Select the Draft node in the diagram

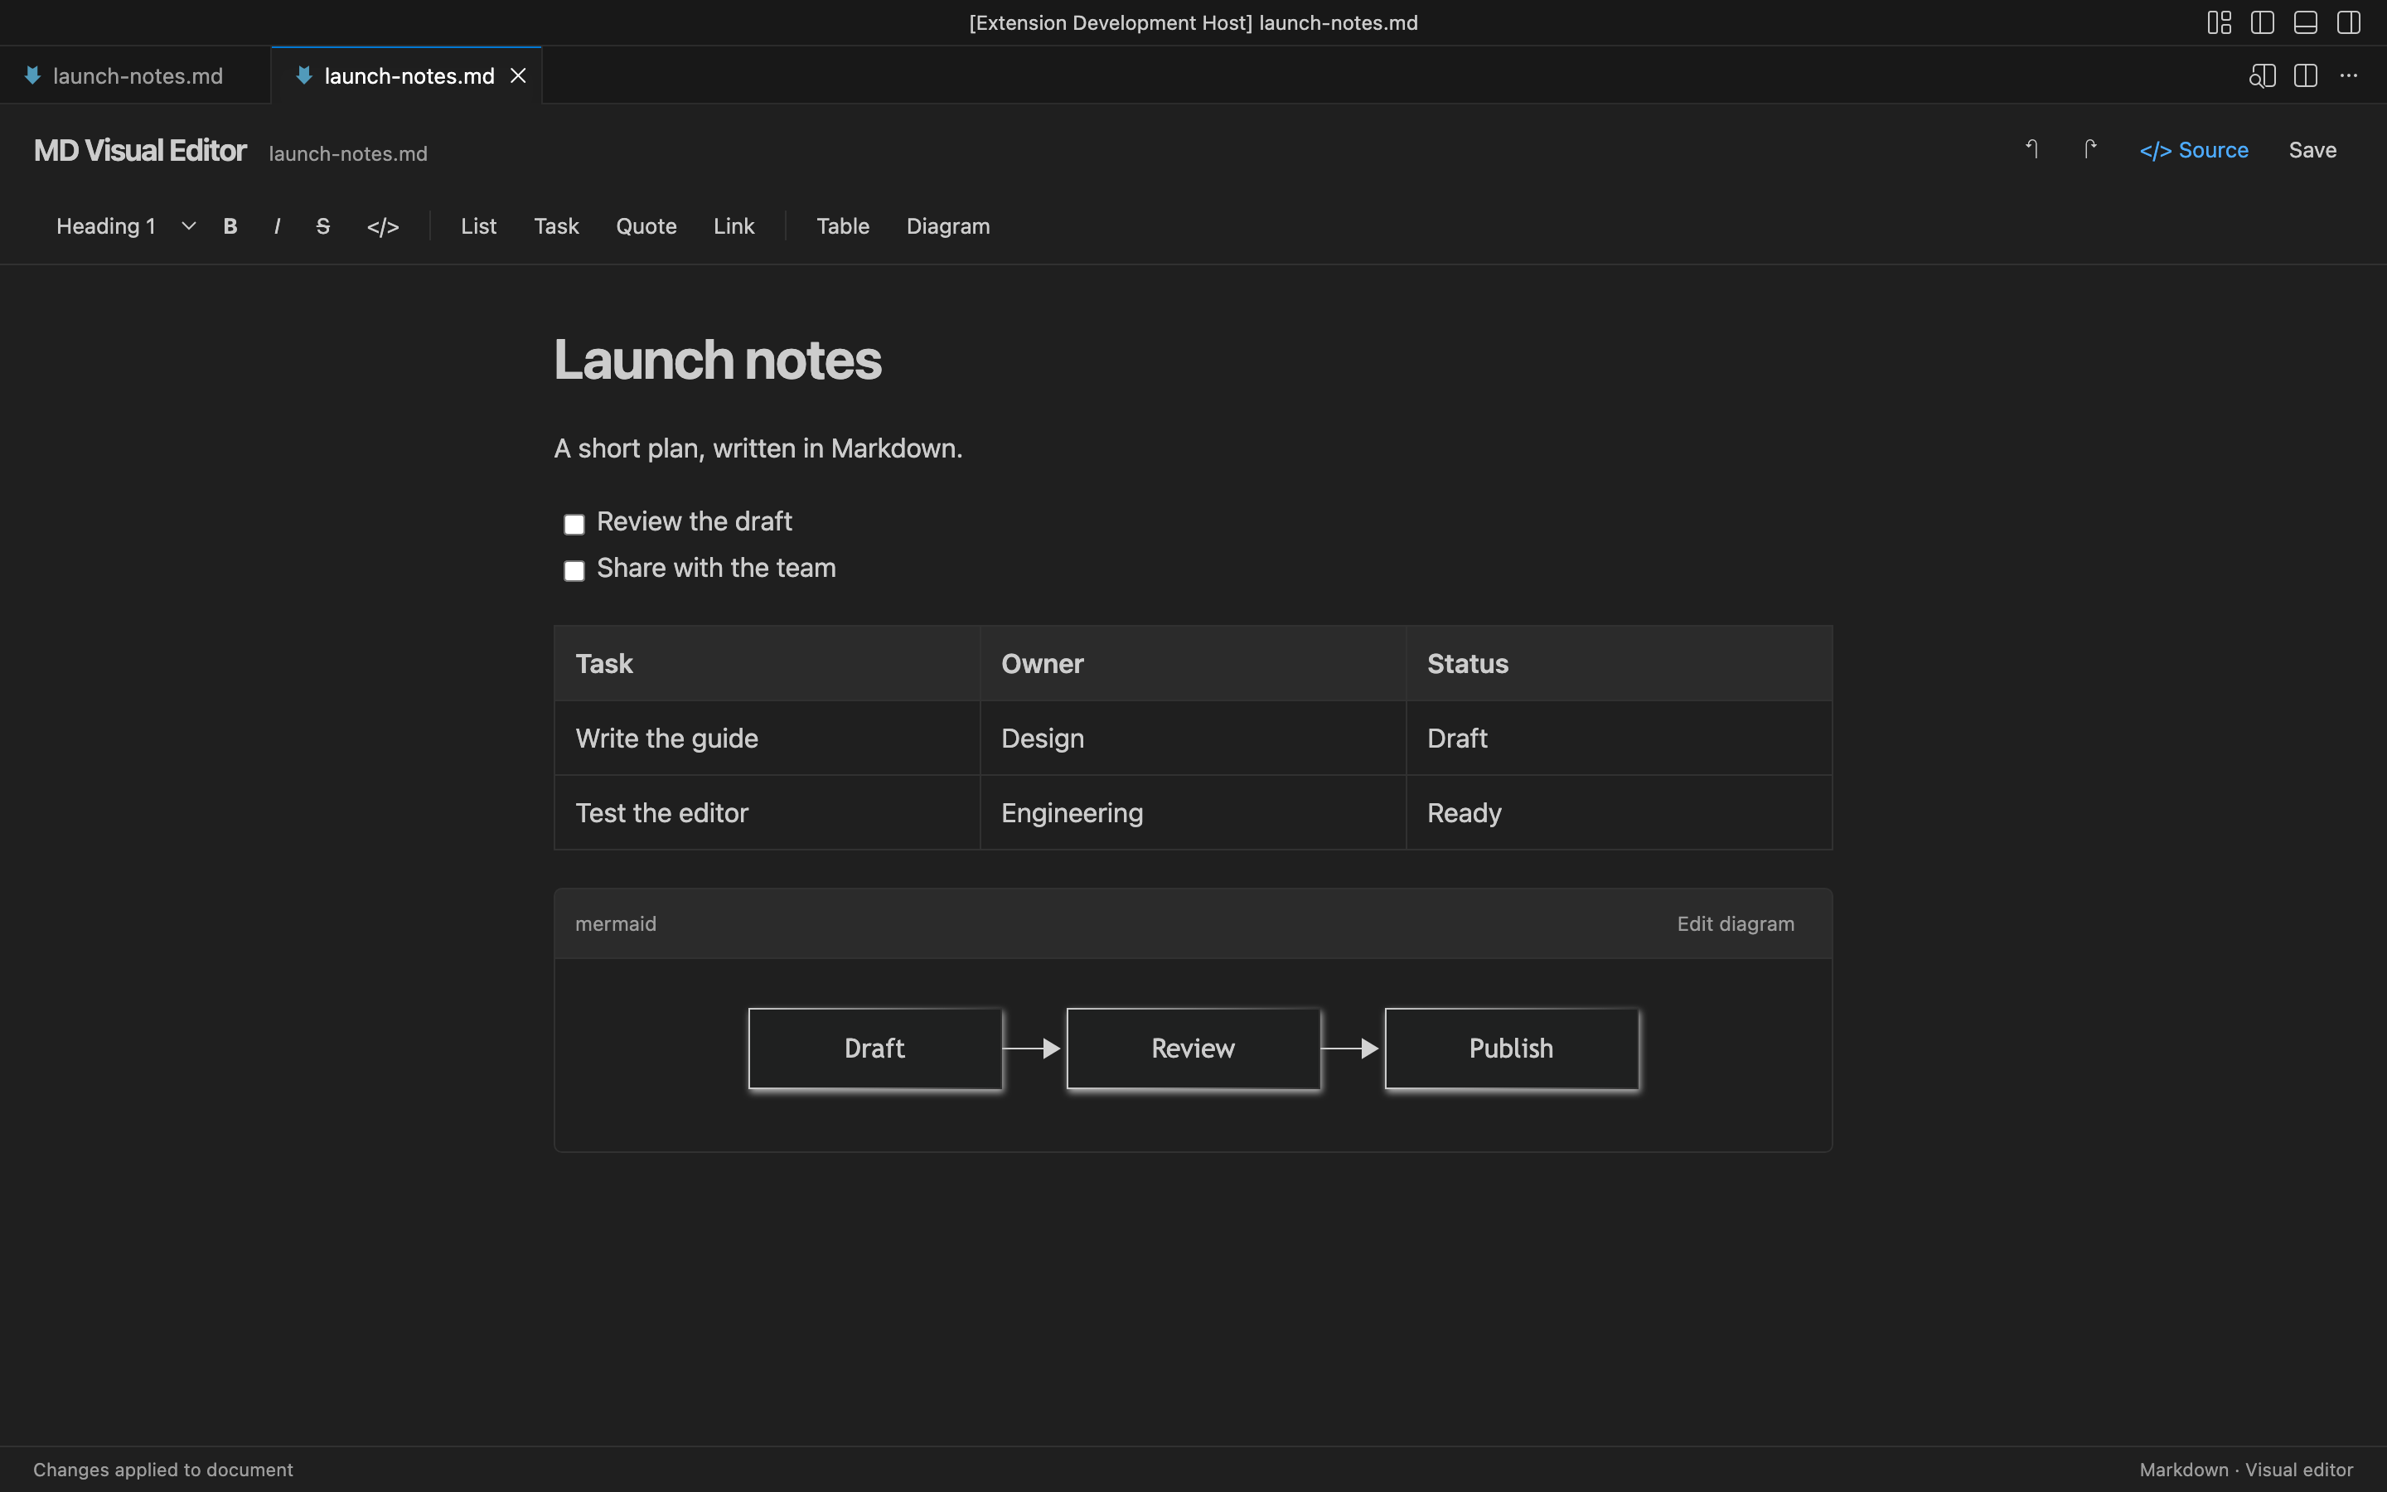coord(875,1048)
